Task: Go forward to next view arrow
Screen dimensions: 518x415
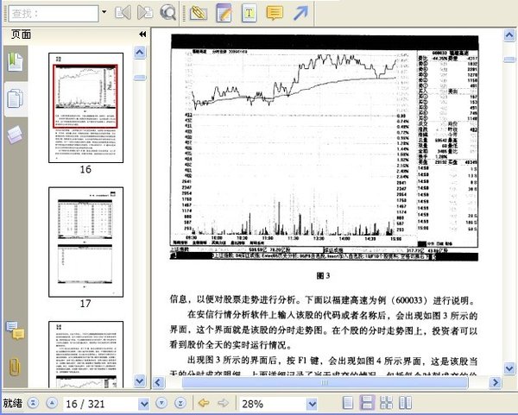Action: (224, 403)
